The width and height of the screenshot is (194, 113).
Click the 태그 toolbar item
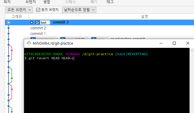[x=110, y=2]
